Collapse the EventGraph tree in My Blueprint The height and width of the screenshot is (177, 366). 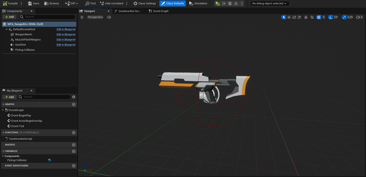point(3,110)
